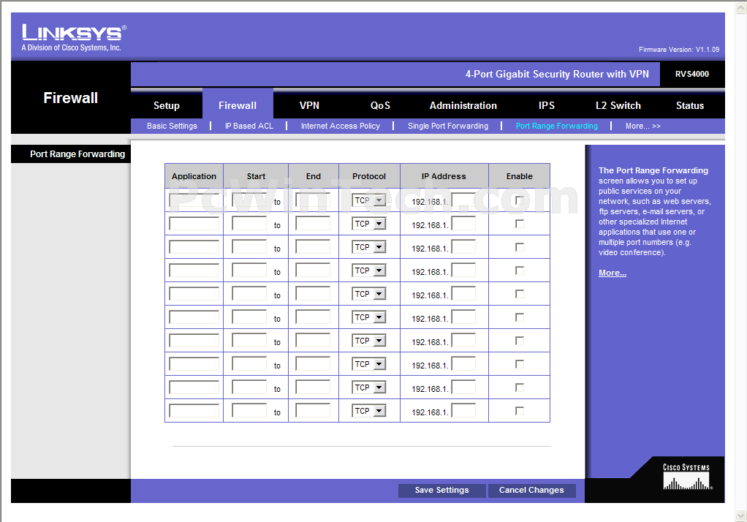Enable the fifth forwarding entry

(519, 294)
